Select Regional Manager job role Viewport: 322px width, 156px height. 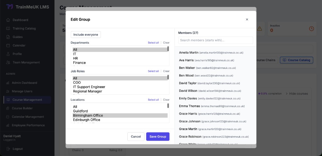coord(120,91)
